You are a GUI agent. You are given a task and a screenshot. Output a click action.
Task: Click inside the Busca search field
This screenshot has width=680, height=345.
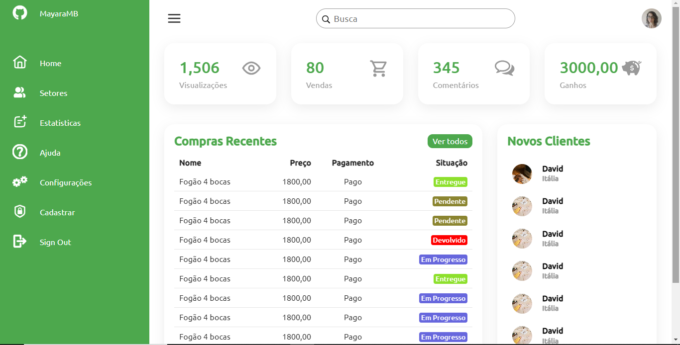pos(415,18)
